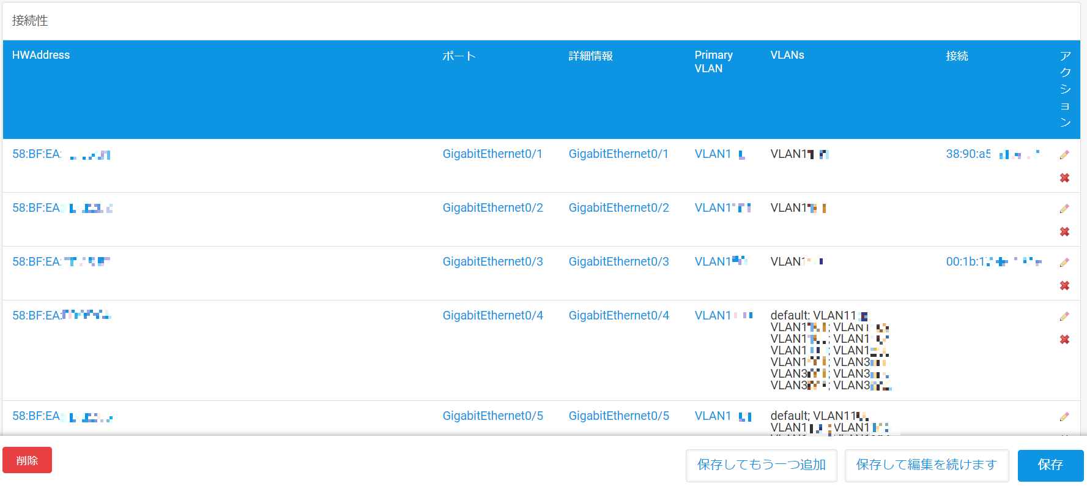
Task: Open GigabitEthernet0/2 in 詳細情報 column
Action: [x=618, y=208]
